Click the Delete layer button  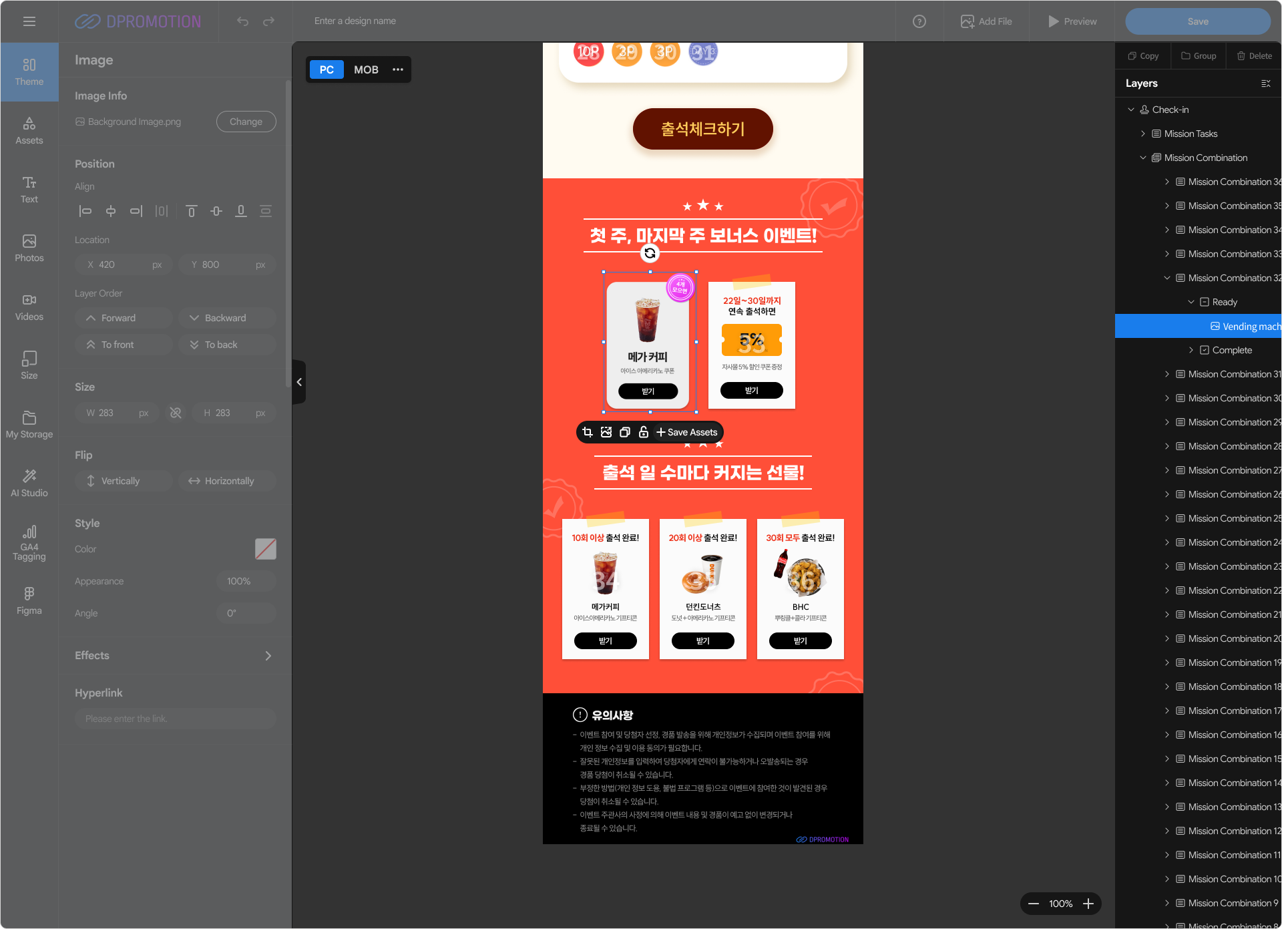[1254, 56]
